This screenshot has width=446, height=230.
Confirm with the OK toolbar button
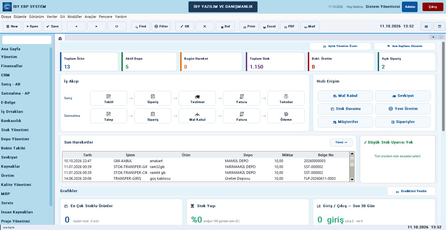[185, 26]
